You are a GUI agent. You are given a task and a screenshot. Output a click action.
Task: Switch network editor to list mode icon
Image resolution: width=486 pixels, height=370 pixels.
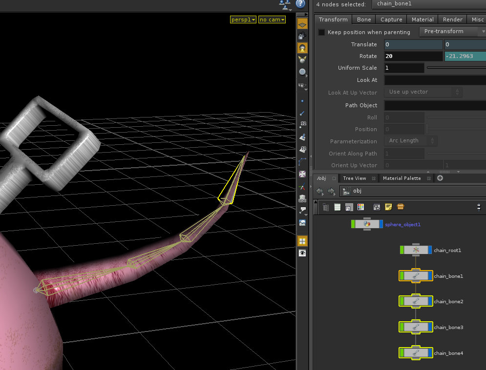(x=337, y=207)
